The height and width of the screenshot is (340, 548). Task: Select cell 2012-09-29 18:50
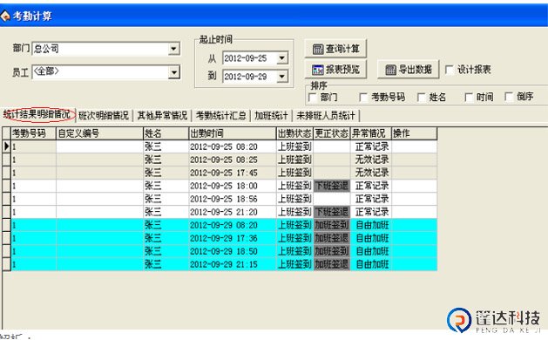pos(233,251)
